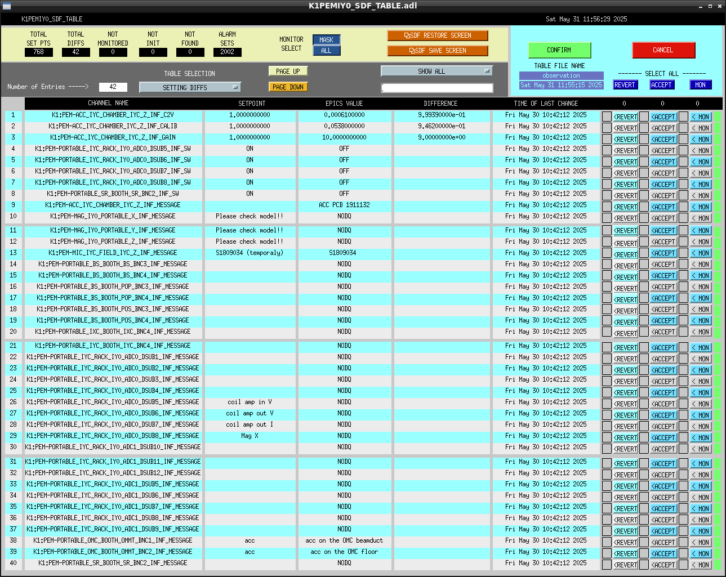726x577 pixels.
Task: Toggle REVERT for row 11 PORTABLE_Y_INF_MESSAGE
Action: pos(625,231)
